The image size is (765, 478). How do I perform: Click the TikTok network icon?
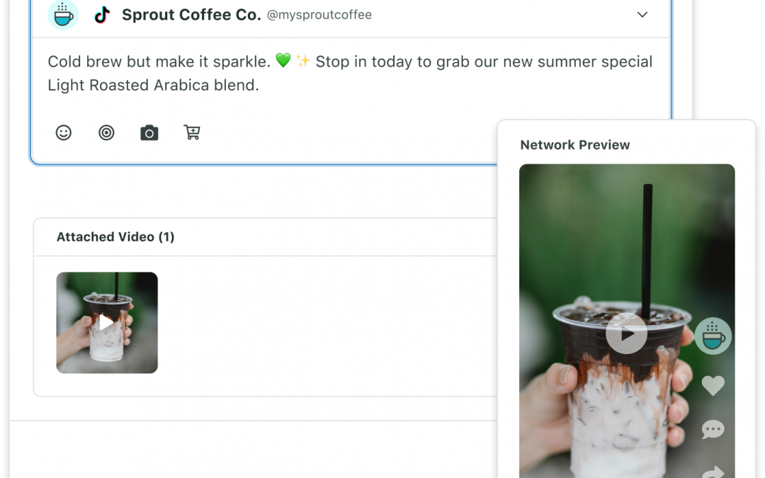(x=103, y=15)
